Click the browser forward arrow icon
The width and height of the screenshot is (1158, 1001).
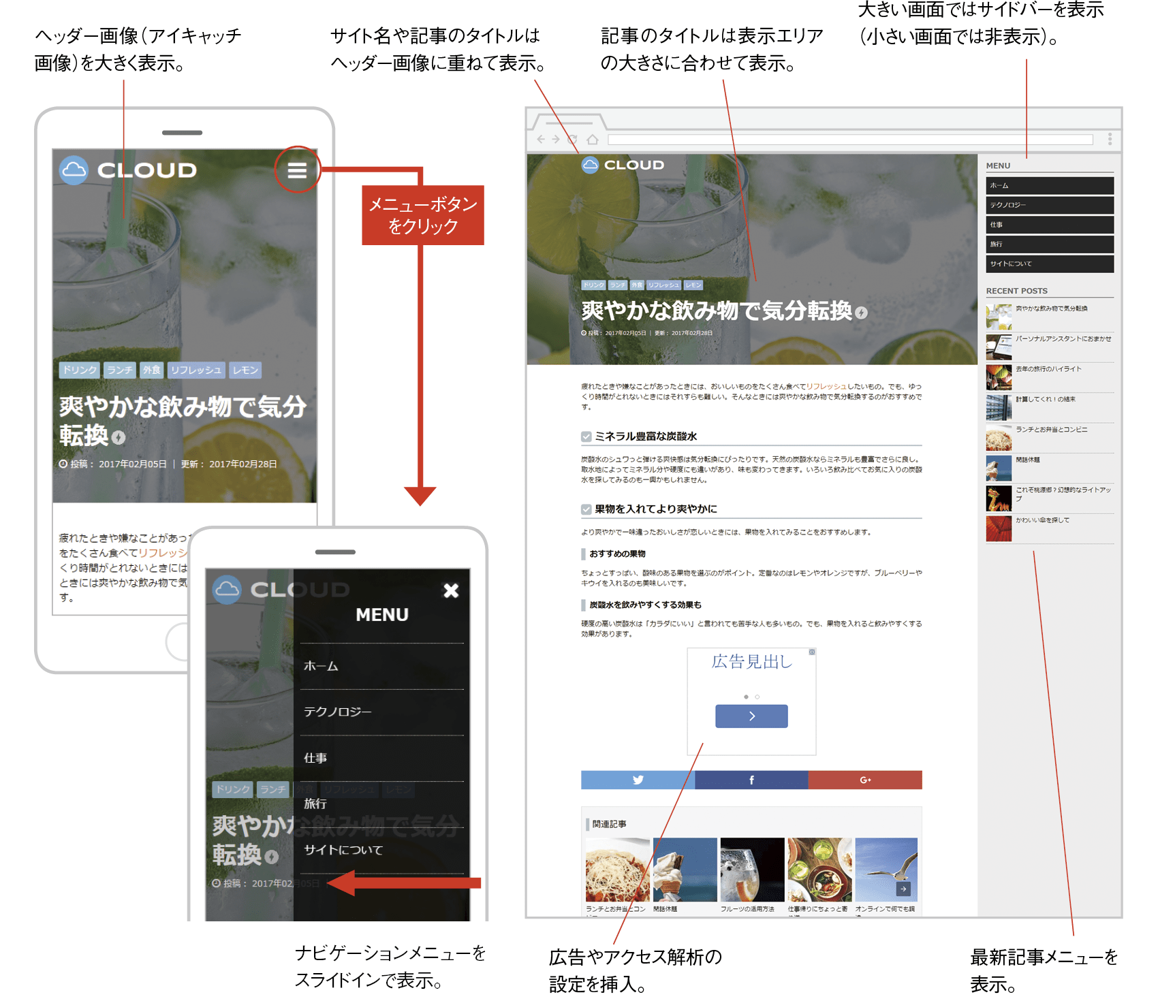(556, 139)
